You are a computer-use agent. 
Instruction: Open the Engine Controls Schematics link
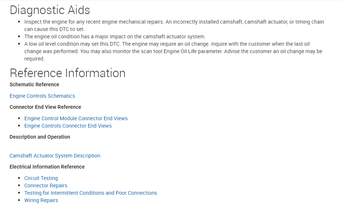[42, 96]
